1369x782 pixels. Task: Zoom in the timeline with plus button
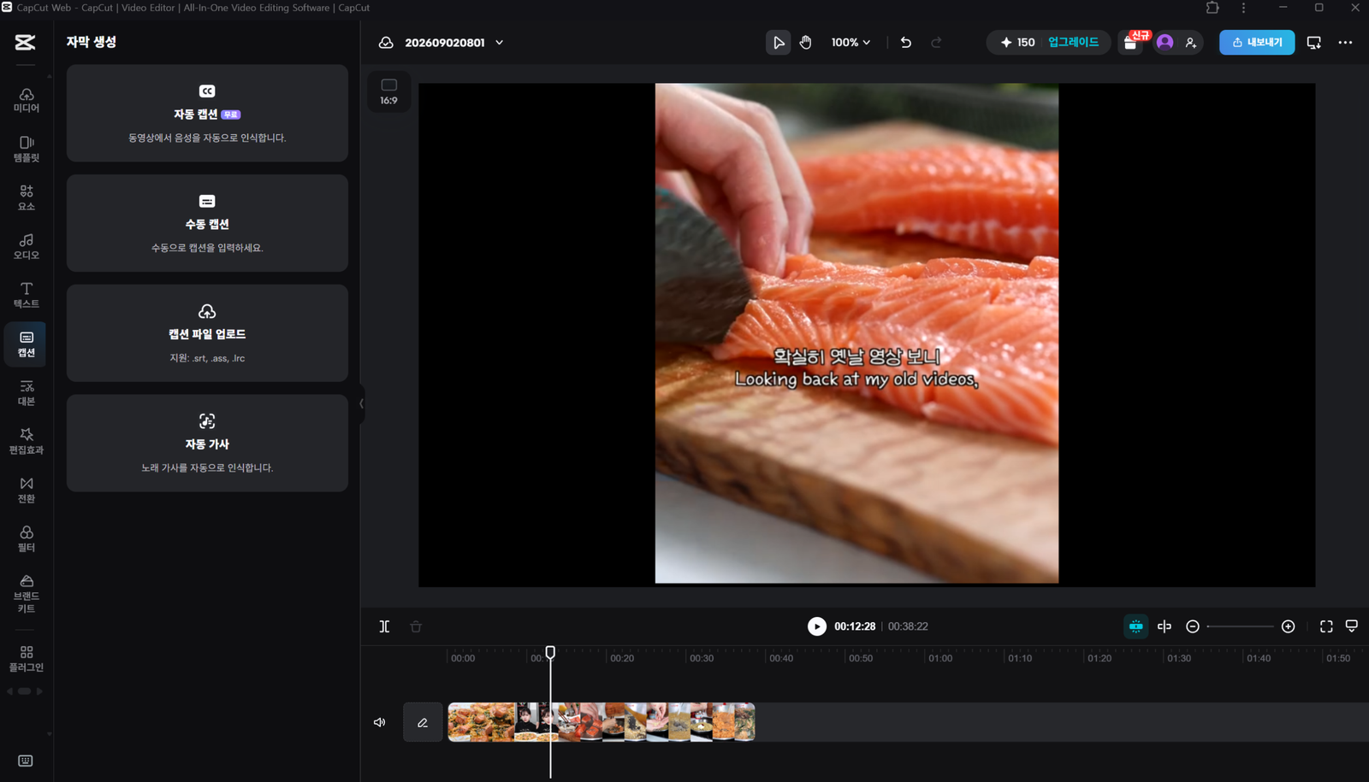coord(1289,626)
